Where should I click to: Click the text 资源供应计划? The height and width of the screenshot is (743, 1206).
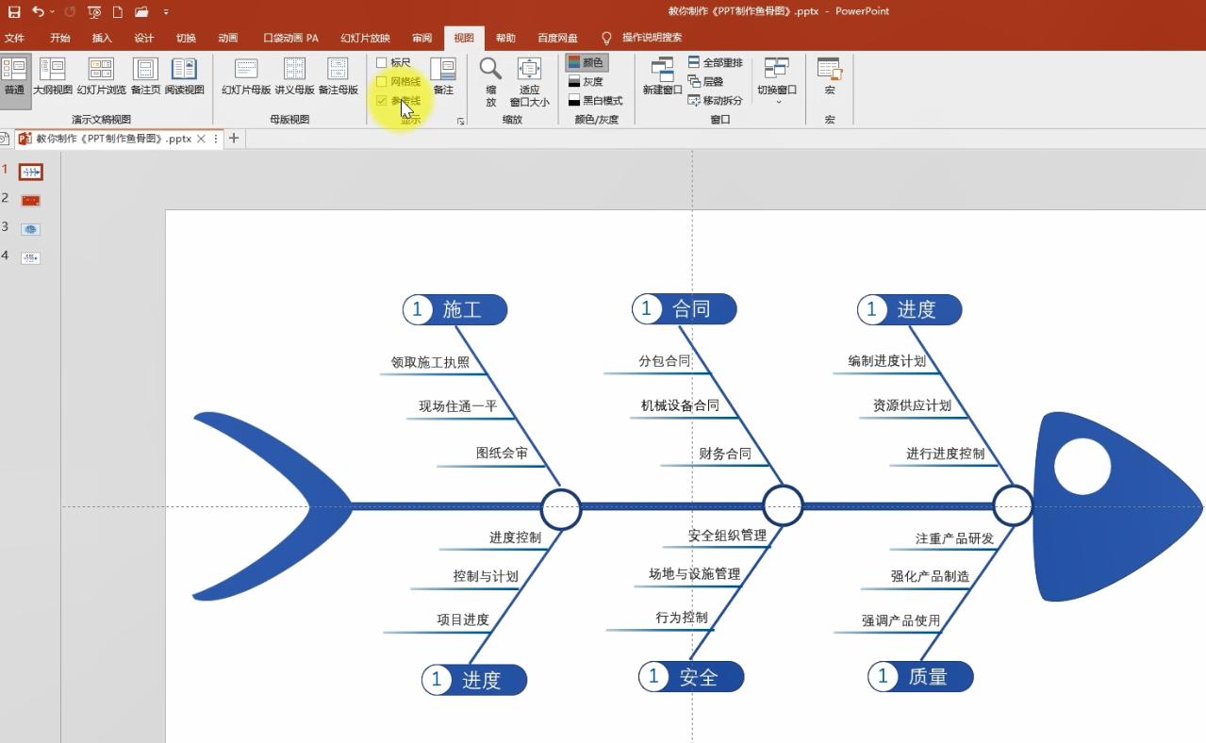(x=912, y=405)
